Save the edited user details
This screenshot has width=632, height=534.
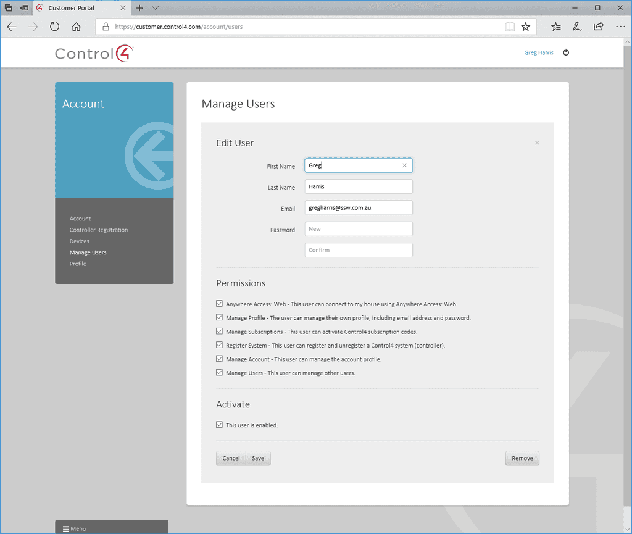coord(258,458)
